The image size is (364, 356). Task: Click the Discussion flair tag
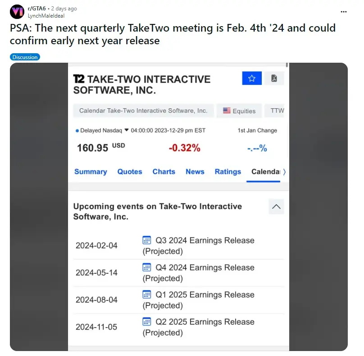(25, 57)
